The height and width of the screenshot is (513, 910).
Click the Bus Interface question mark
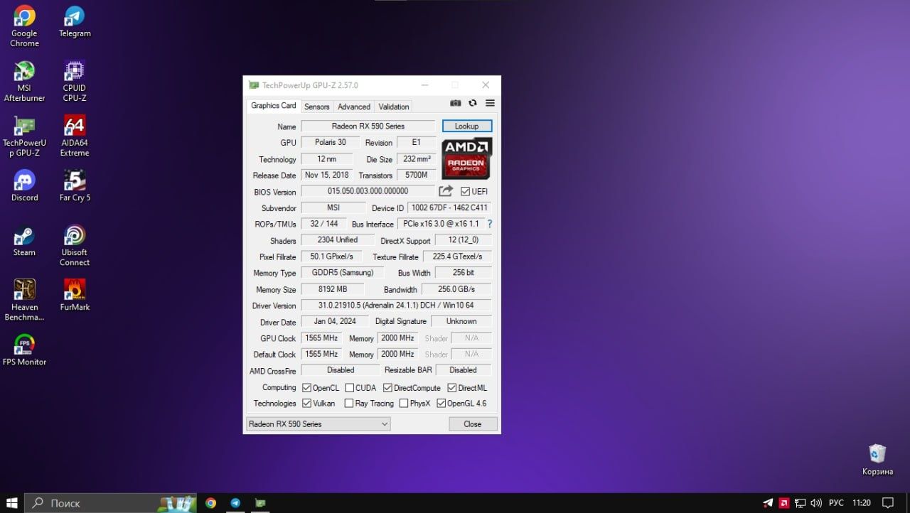click(x=489, y=224)
